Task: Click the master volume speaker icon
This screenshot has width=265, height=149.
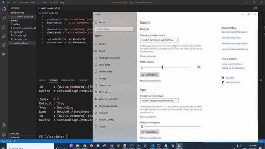Action: point(142,67)
